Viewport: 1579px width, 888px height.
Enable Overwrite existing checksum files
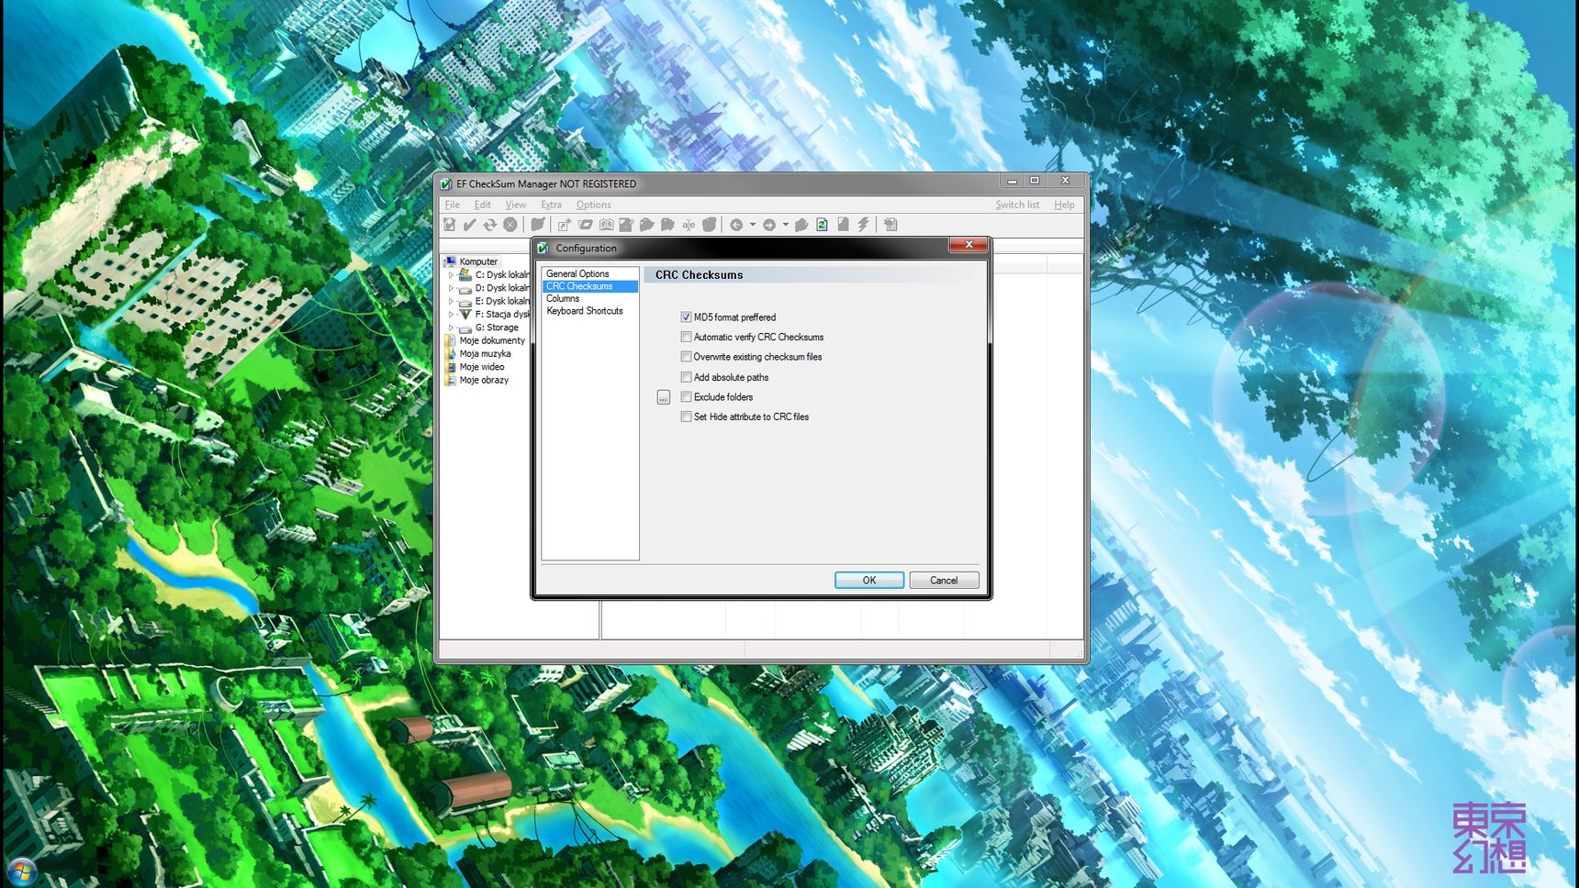pos(686,357)
